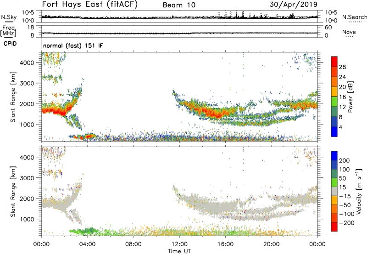Click the 'N.Search' legend label

(x=355, y=17)
